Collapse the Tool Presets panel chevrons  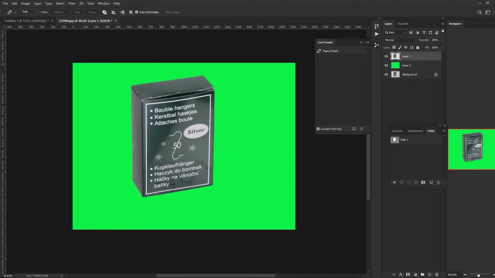[x=361, y=42]
